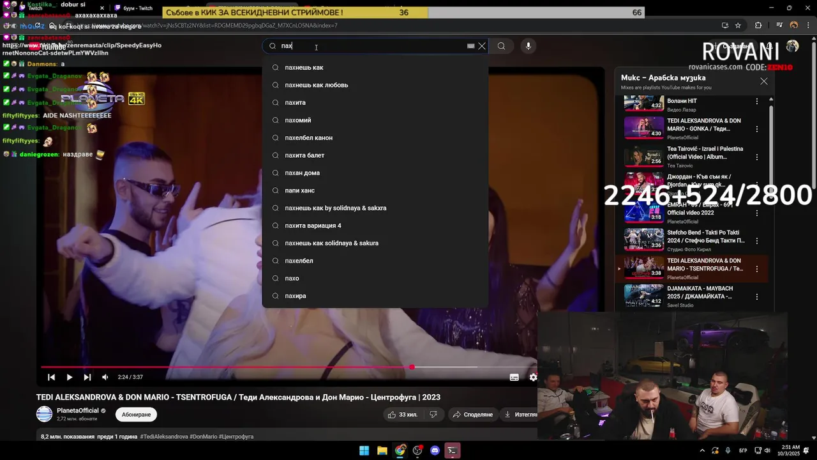Clear the YouTube search field with X
This screenshot has height=460, width=817.
point(482,46)
